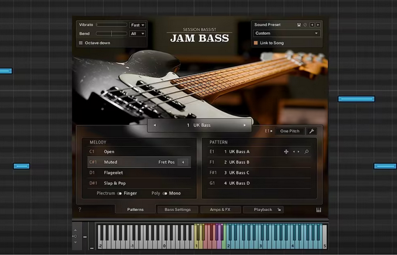Screen dimensions: 397x255
Task: Click the yellow keyswitch key labeled 1
Action: click(x=196, y=245)
